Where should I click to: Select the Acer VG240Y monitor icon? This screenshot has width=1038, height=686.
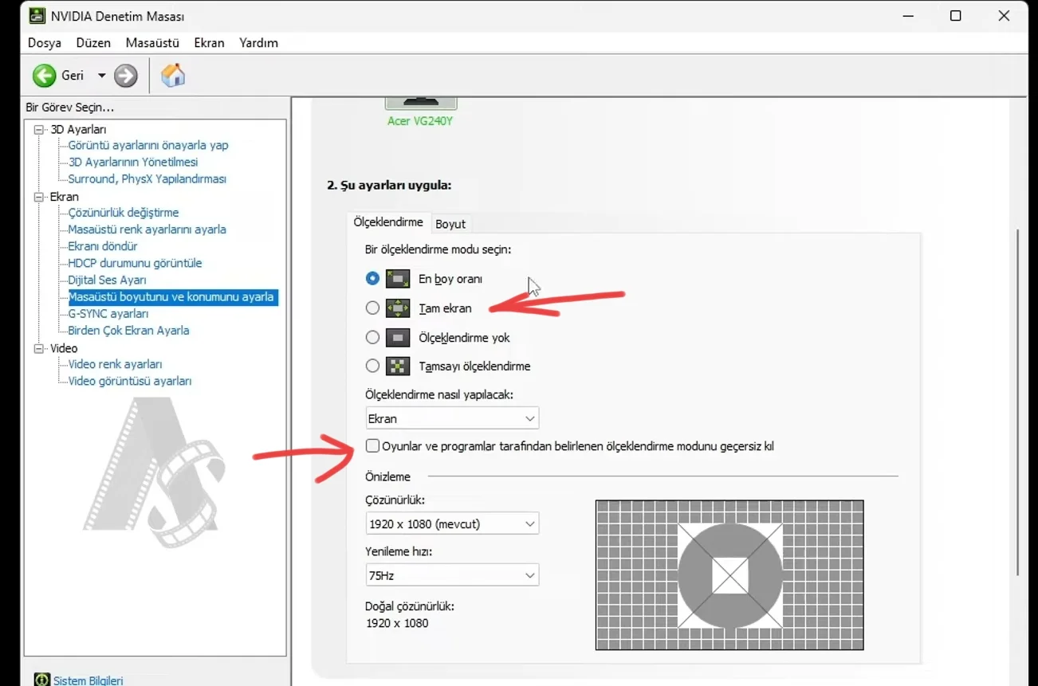pos(421,103)
